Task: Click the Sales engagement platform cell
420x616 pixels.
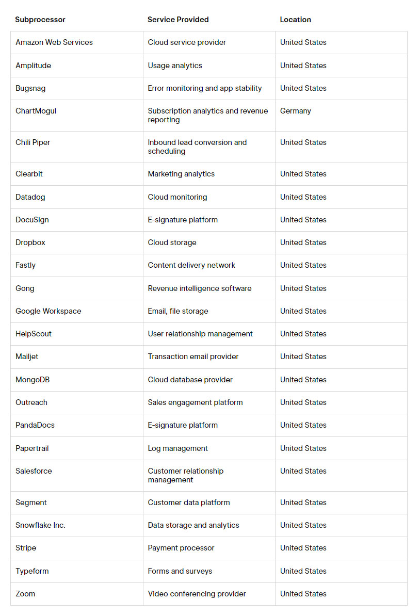Action: point(195,402)
